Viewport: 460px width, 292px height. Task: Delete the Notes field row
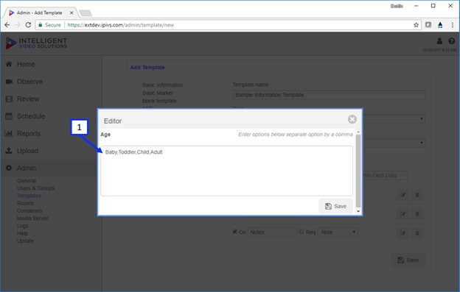pyautogui.click(x=417, y=233)
